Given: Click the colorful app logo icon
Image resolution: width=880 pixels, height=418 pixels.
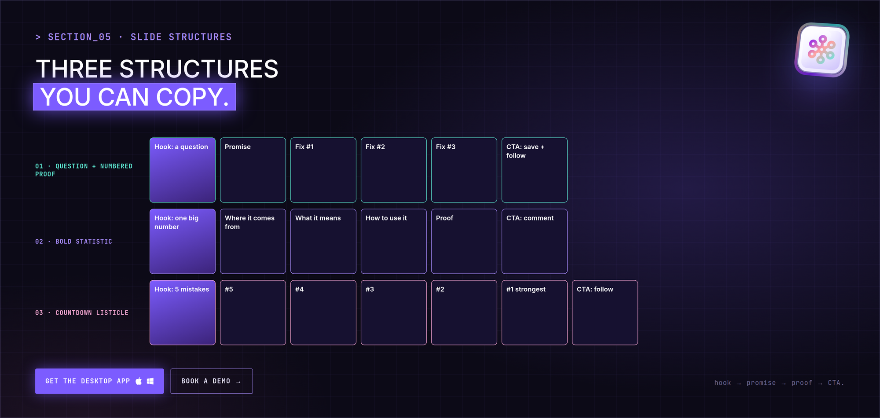Looking at the screenshot, I should [822, 50].
